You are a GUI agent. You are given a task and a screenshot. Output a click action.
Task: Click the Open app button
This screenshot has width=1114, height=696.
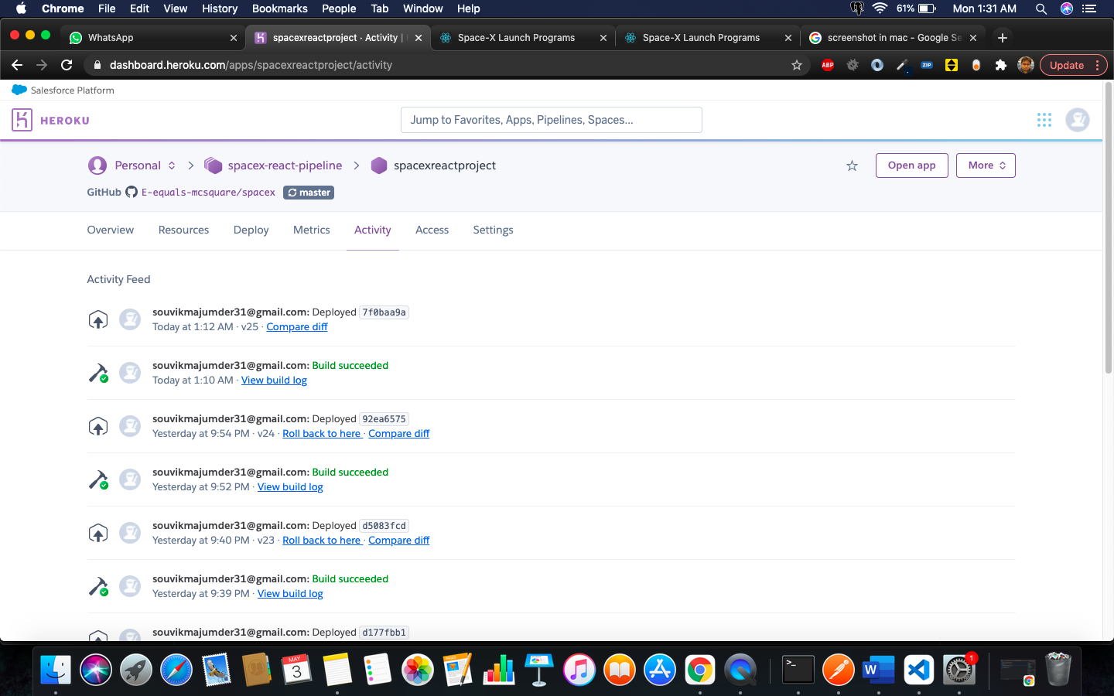pos(912,165)
